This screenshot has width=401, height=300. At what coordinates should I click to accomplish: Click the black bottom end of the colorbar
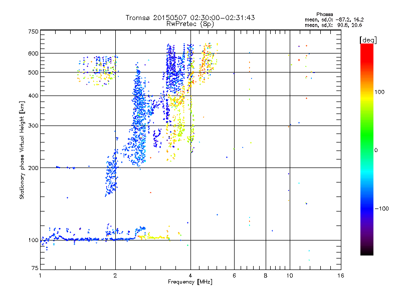367,252
